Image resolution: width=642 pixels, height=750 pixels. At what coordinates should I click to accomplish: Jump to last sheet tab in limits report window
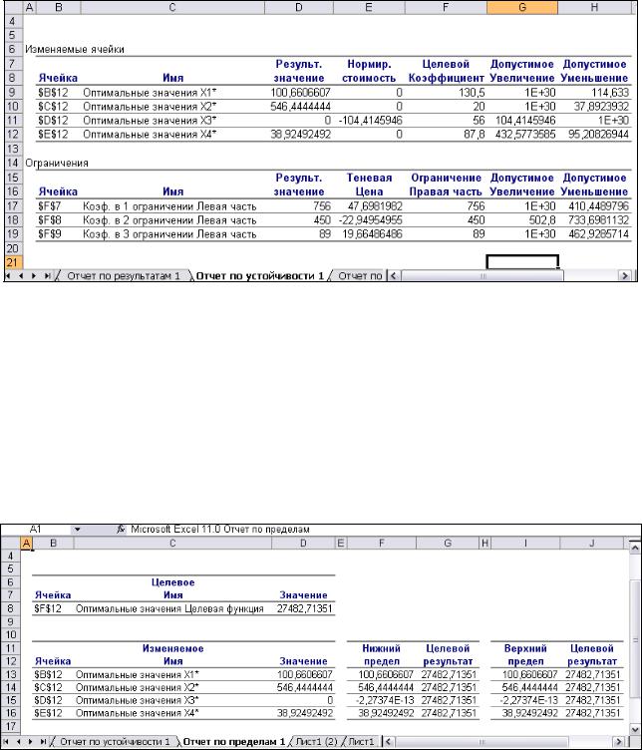pyautogui.click(x=43, y=742)
